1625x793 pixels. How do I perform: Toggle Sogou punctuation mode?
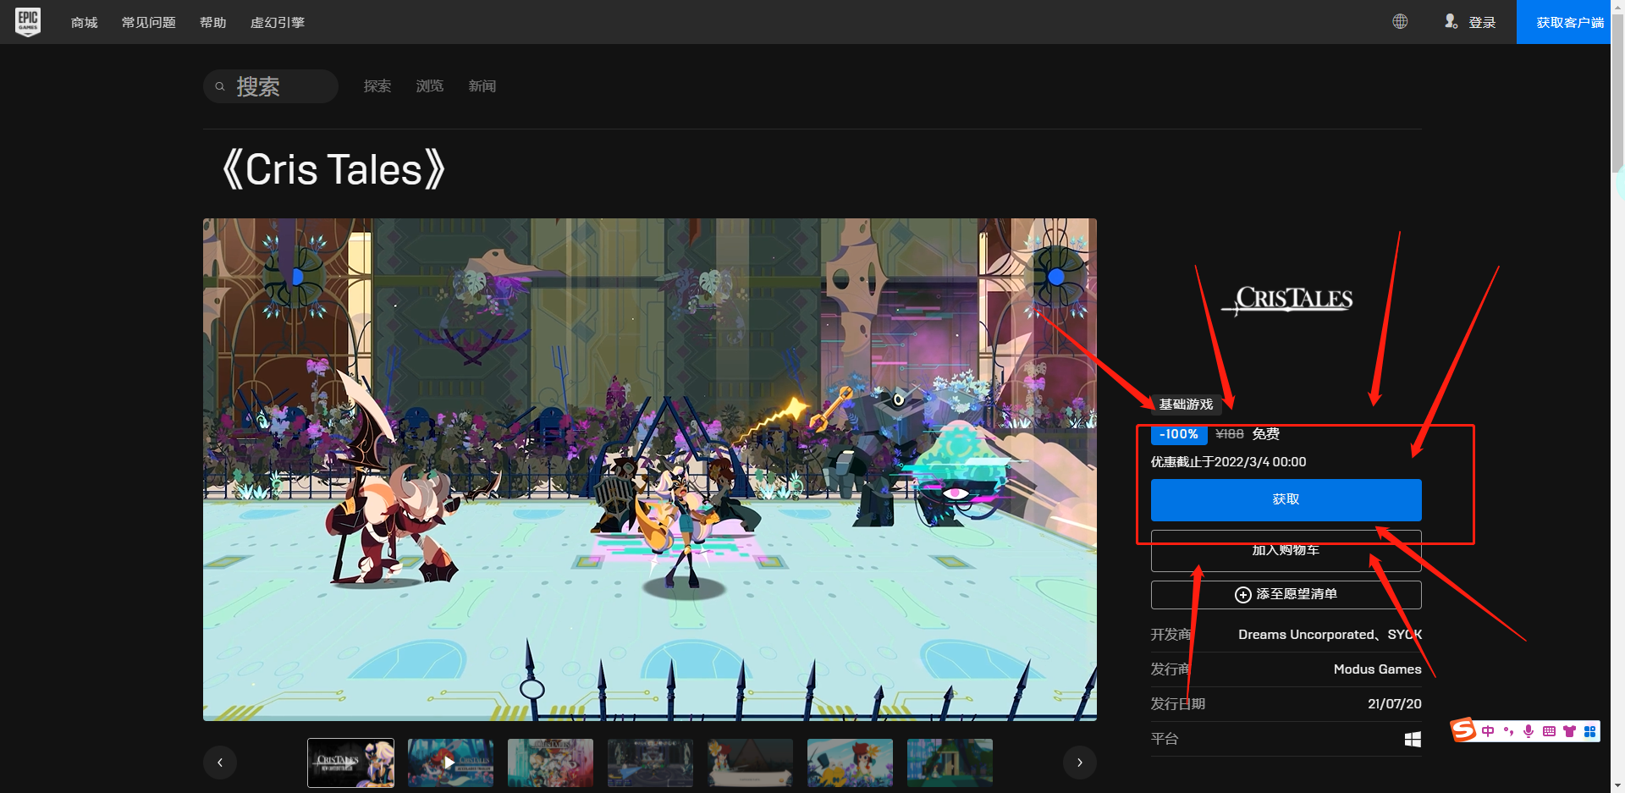click(x=1508, y=731)
